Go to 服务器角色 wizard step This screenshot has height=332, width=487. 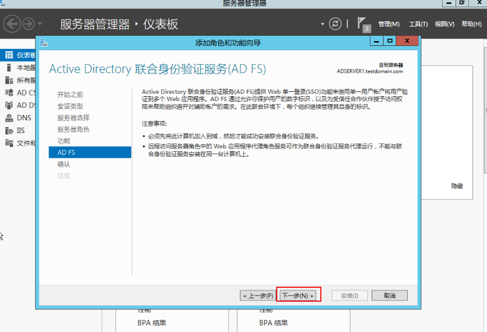pyautogui.click(x=73, y=129)
